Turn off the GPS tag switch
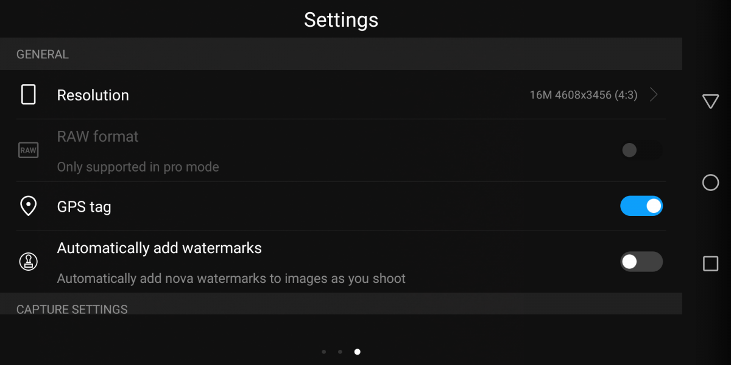Screen dimensions: 731x365 pos(641,206)
